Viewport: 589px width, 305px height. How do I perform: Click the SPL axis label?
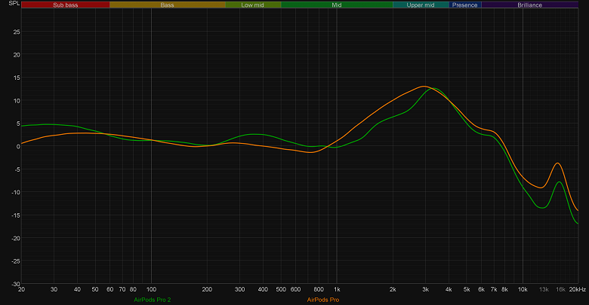click(x=14, y=3)
